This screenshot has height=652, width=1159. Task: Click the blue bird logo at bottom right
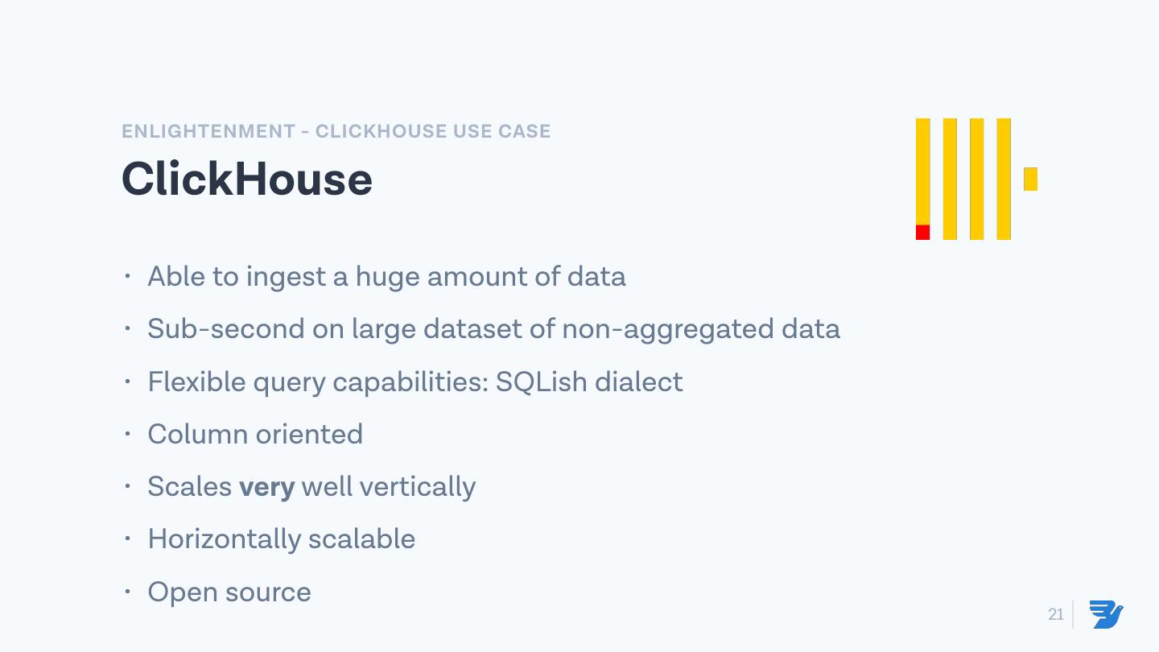pyautogui.click(x=1107, y=614)
